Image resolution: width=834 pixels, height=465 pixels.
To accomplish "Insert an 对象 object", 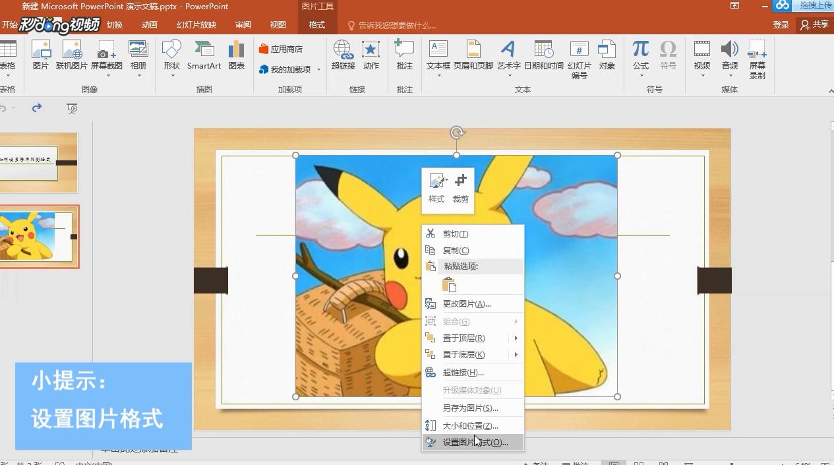I will click(607, 55).
